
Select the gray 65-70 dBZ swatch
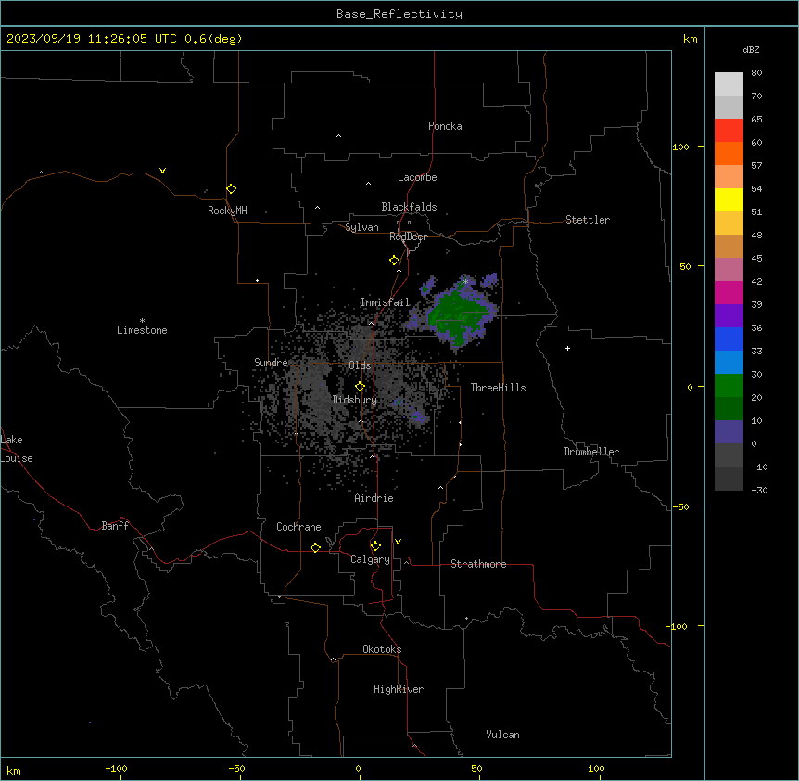729,107
